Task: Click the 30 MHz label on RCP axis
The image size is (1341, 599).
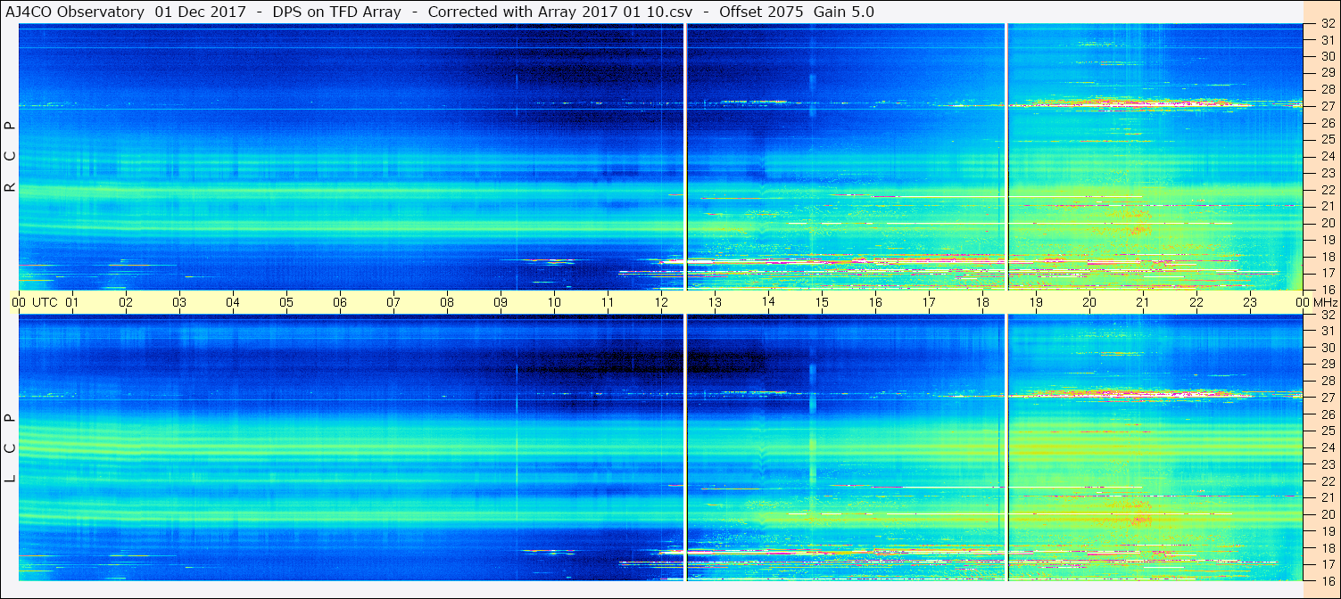Action: 1327,56
